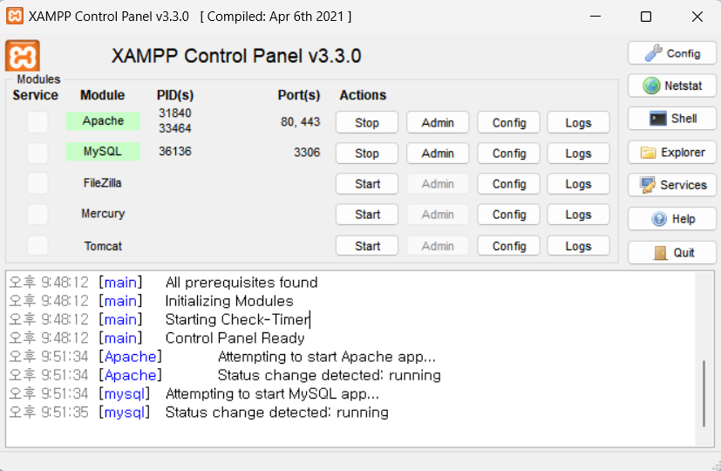Open the Services button
This screenshot has width=721, height=471.
672,185
